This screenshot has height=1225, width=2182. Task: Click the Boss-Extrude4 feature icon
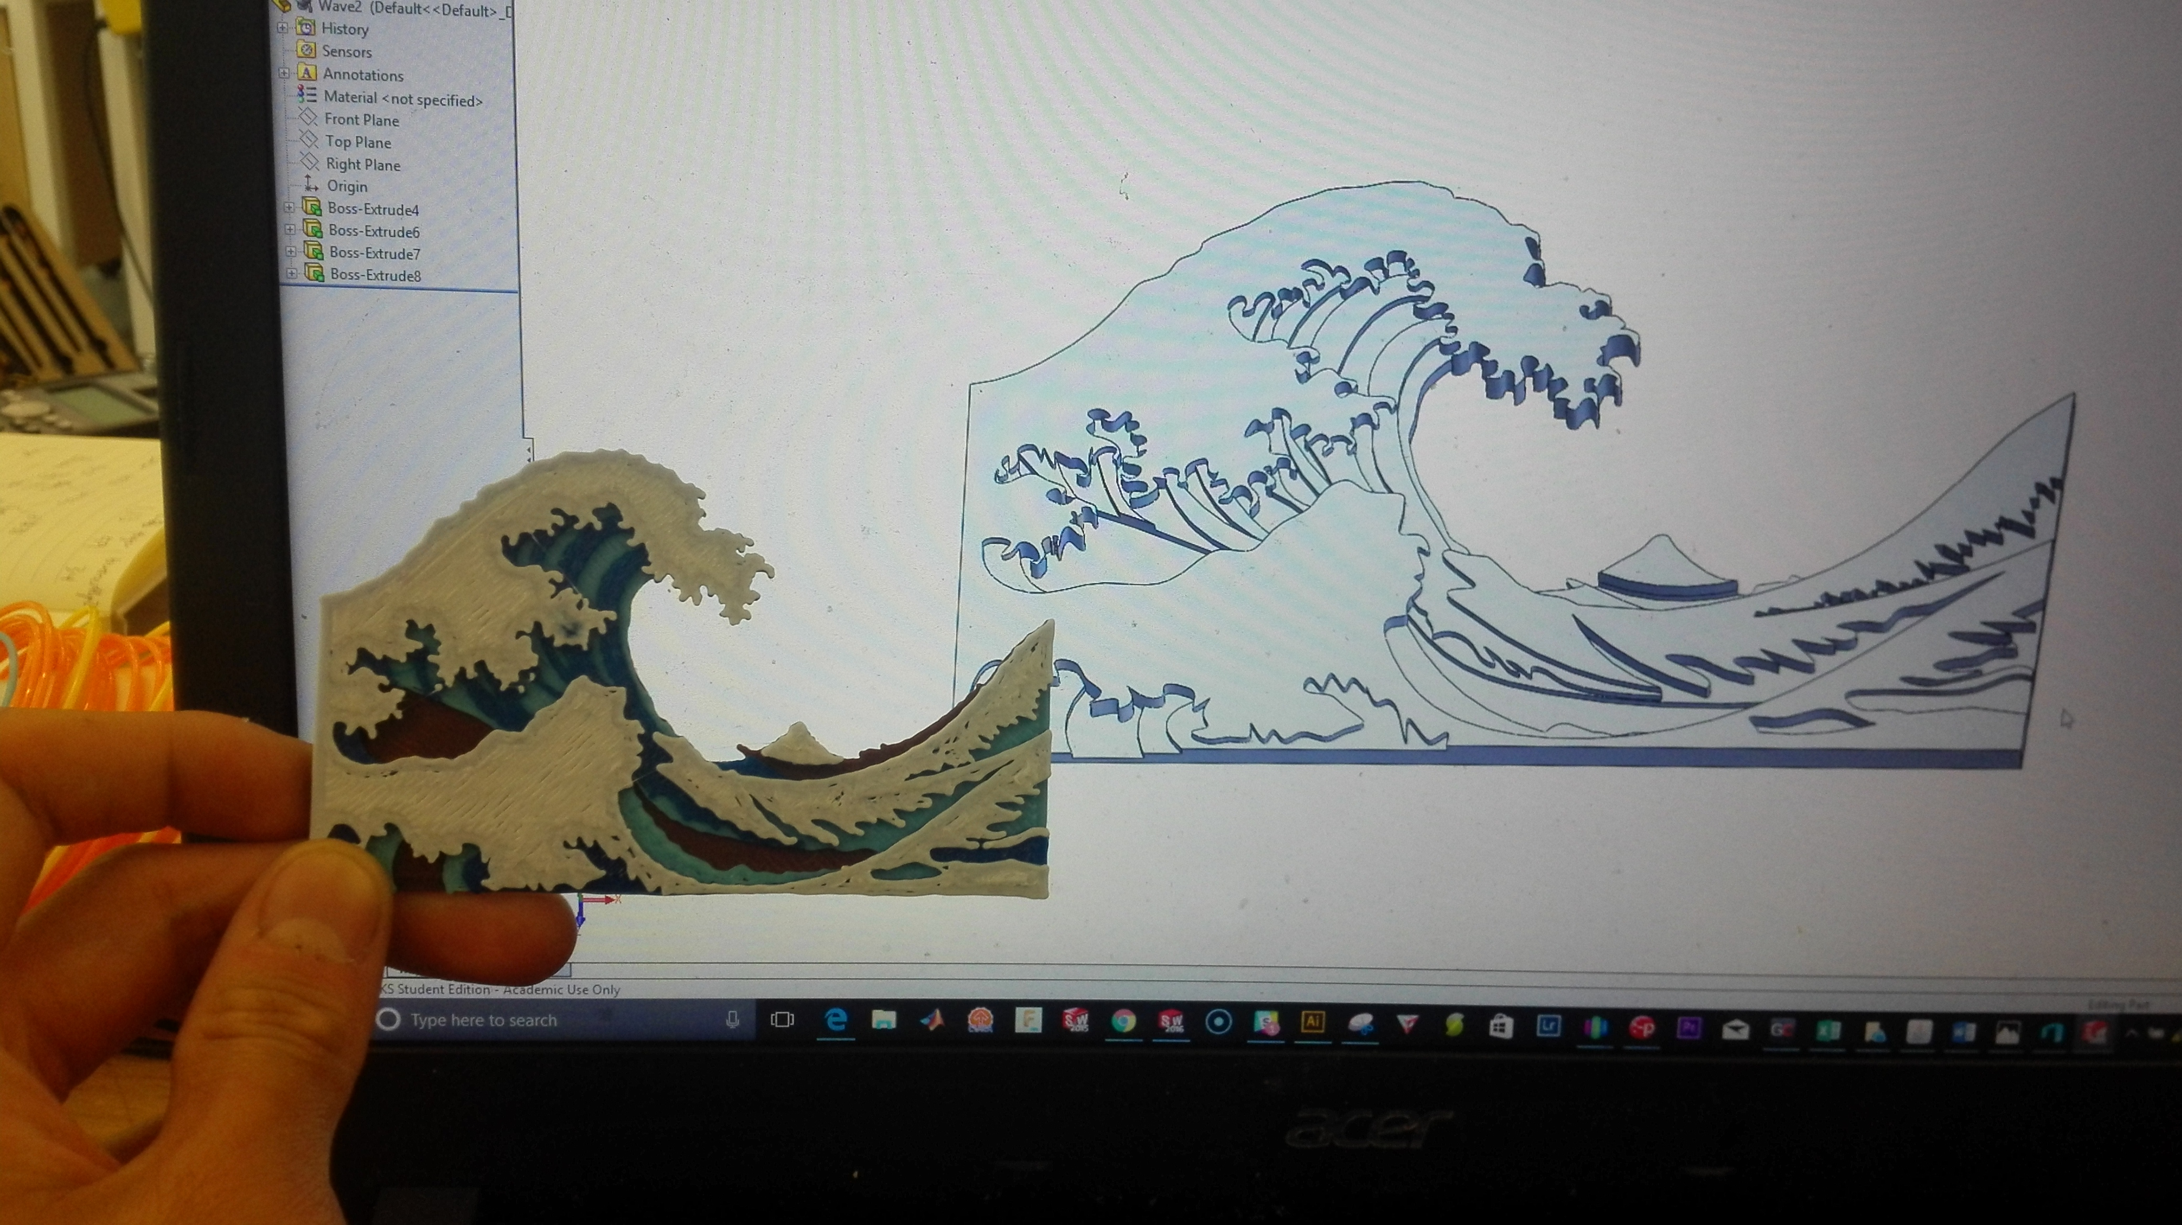[313, 208]
